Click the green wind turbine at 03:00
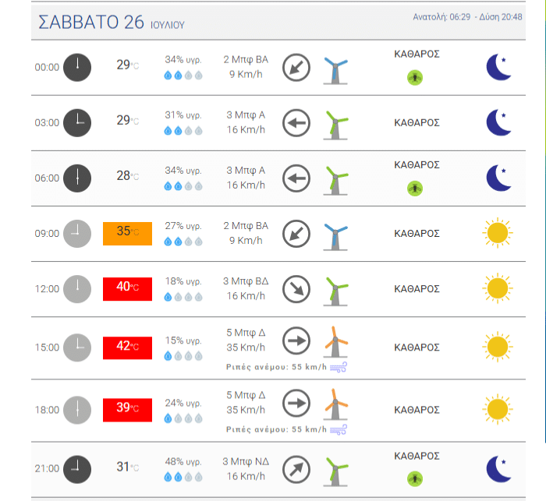This screenshot has height=501, width=546. click(x=335, y=125)
